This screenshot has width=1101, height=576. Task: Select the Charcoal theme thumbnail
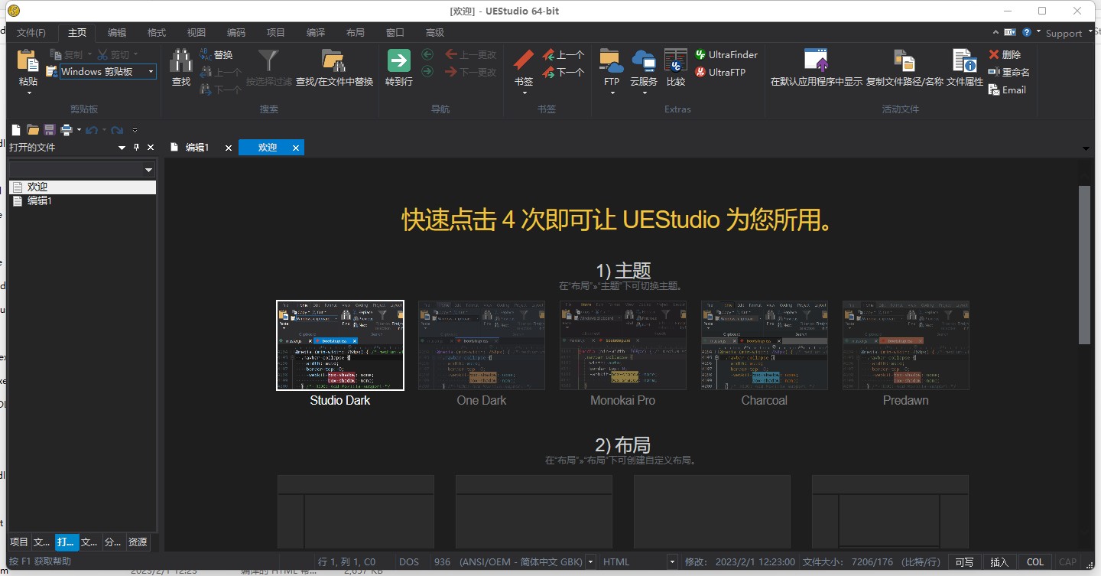765,345
